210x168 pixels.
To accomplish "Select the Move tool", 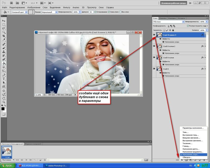I will (4, 20).
